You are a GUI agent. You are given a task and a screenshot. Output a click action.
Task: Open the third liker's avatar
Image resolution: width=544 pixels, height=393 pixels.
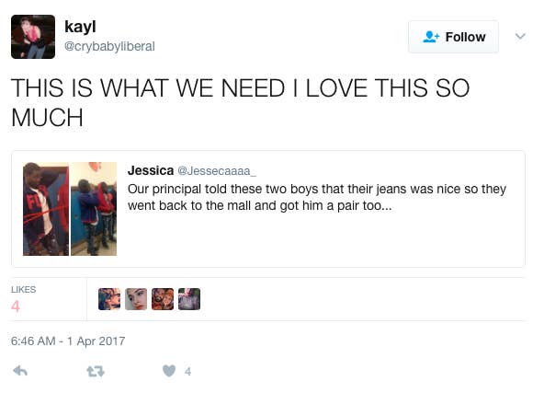click(163, 299)
